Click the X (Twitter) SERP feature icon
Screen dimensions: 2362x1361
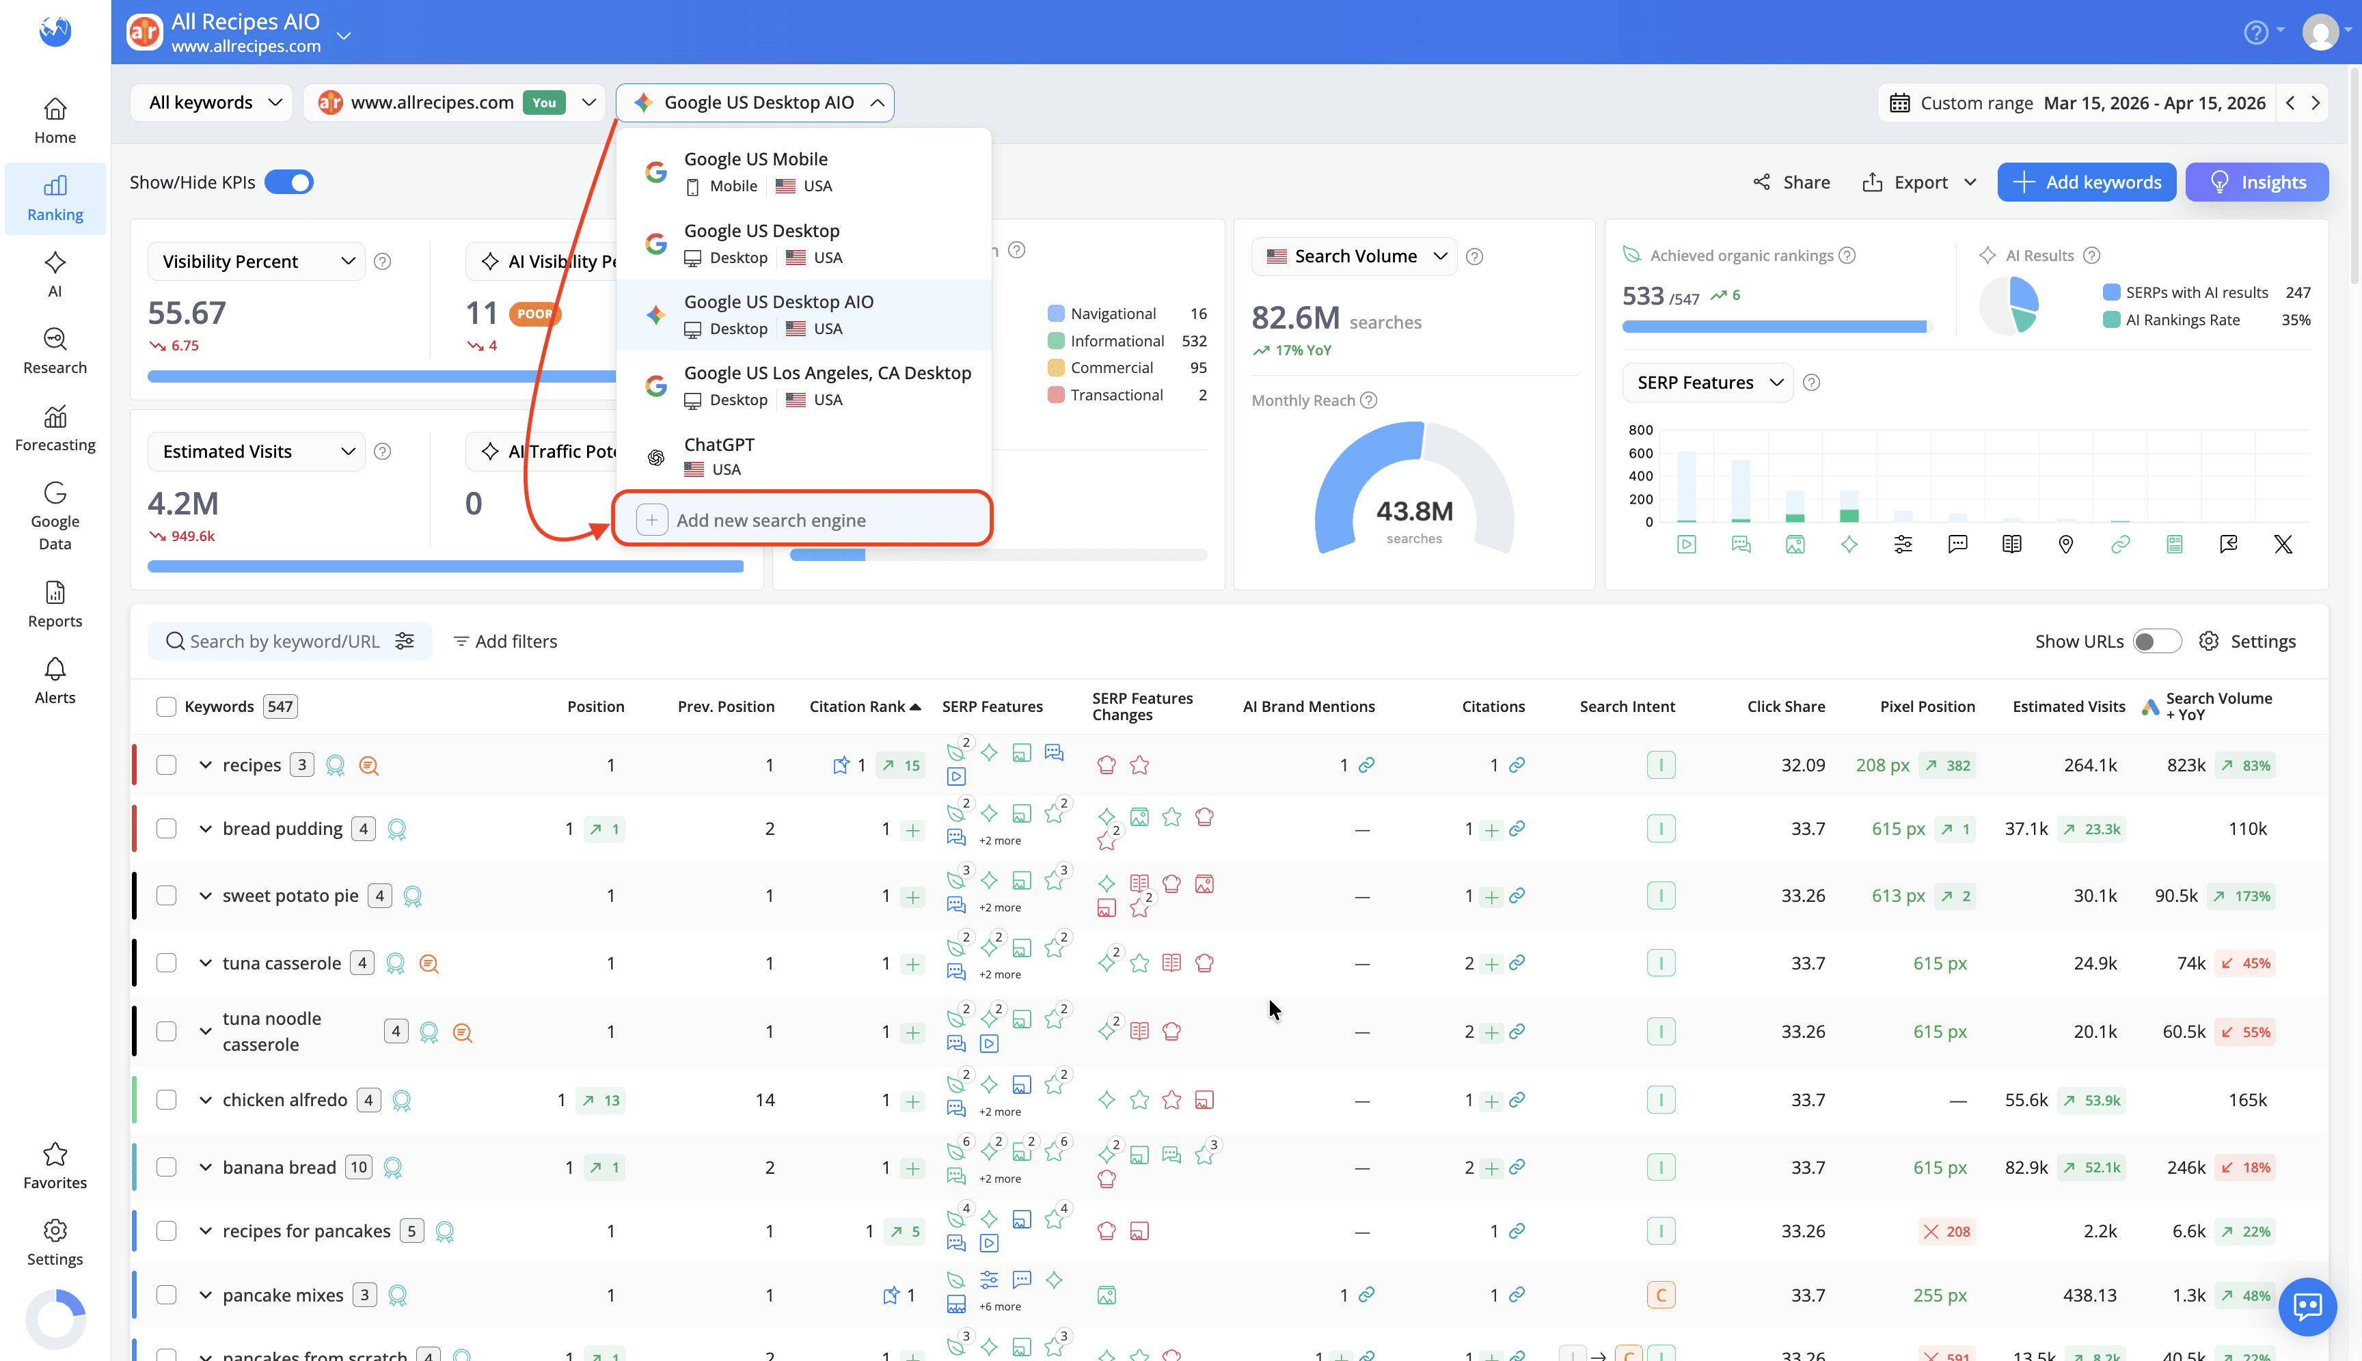click(2283, 543)
